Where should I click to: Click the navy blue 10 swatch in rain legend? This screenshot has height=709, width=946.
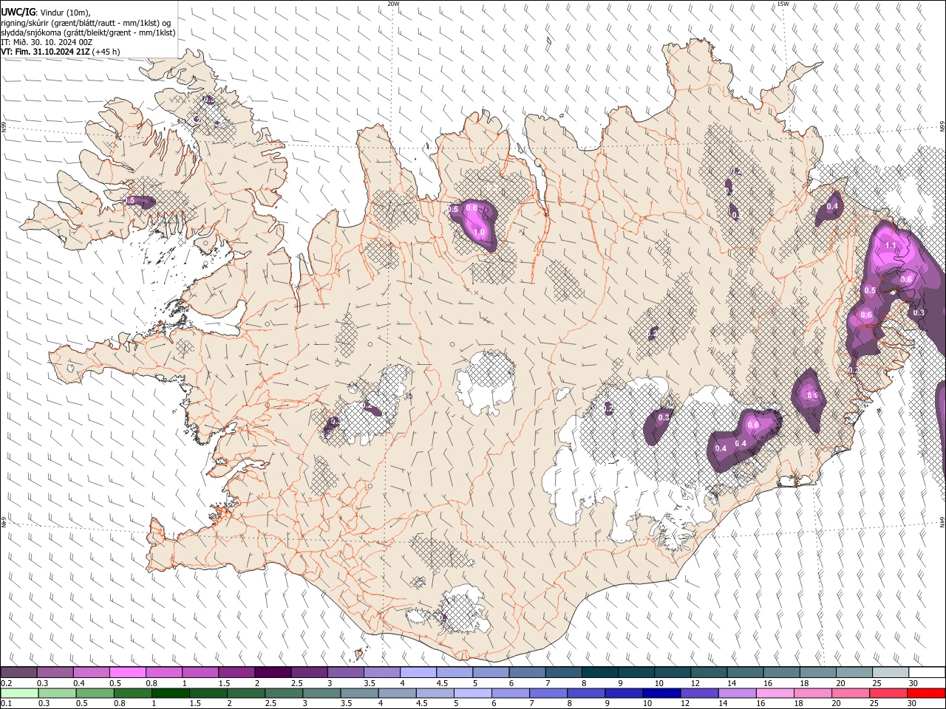tap(661, 693)
